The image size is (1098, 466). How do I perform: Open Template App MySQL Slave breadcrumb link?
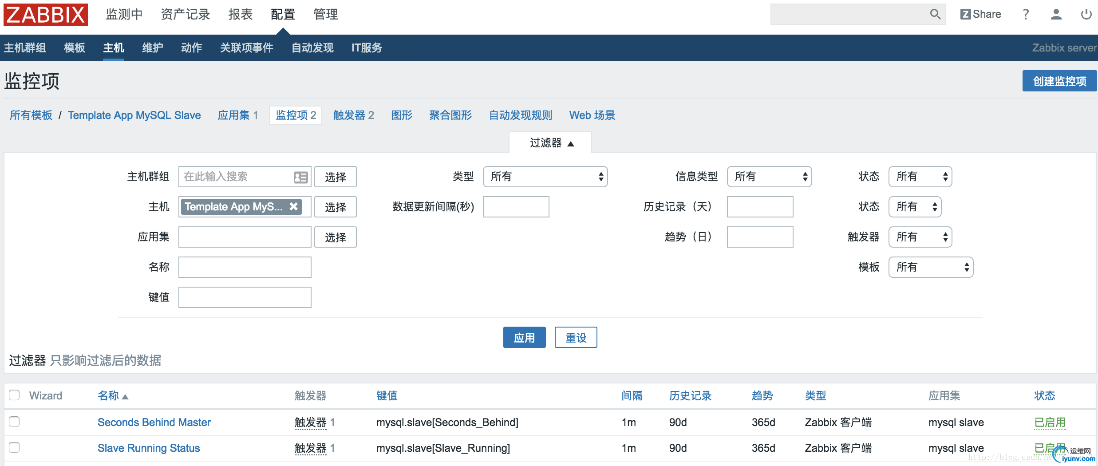pos(134,115)
